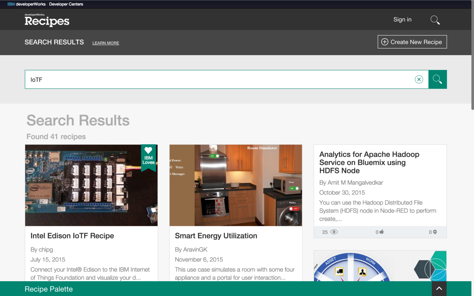
Task: Click the Recipe Palette bar label
Action: (49, 289)
